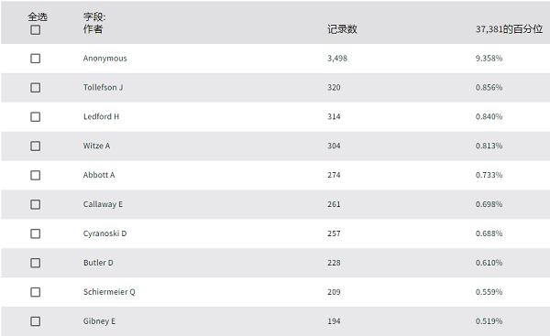Image resolution: width=550 pixels, height=336 pixels.
Task: Tick the checkbox for Anonymous
Action: point(35,59)
